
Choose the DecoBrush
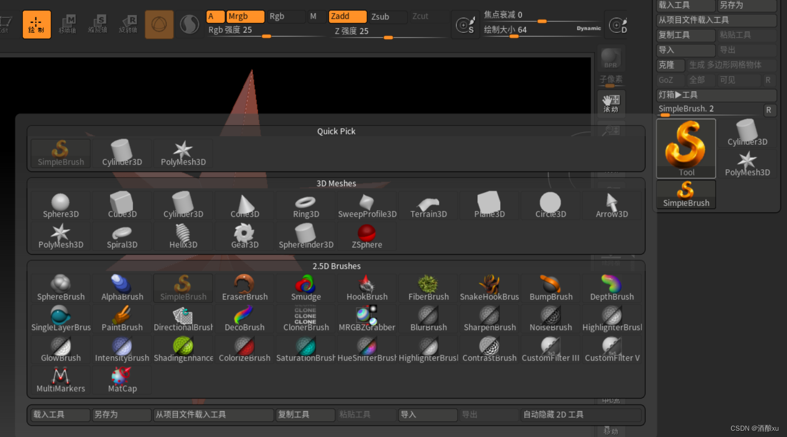coord(244,319)
